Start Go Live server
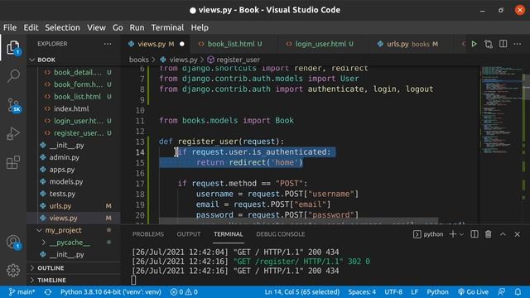The image size is (530, 298). coord(473,292)
